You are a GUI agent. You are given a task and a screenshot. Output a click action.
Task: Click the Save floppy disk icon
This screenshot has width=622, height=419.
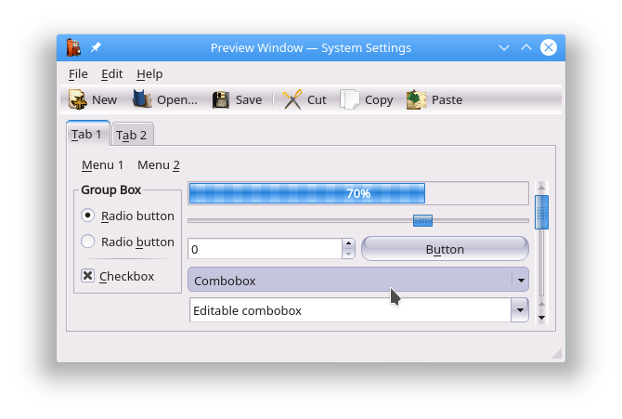point(221,99)
